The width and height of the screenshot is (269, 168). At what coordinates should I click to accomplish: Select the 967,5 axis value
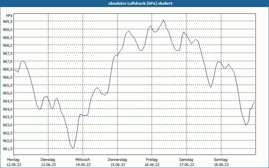point(7,53)
